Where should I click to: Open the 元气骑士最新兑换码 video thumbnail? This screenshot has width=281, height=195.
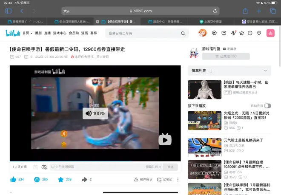click(x=204, y=147)
